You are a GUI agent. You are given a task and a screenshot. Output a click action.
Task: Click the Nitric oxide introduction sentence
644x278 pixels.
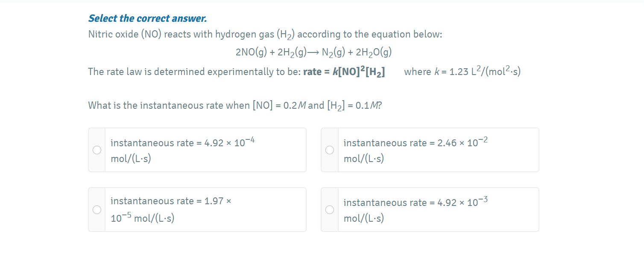click(265, 34)
